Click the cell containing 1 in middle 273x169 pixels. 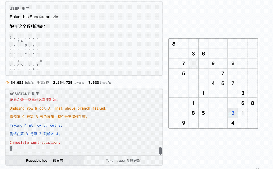pos(203,93)
